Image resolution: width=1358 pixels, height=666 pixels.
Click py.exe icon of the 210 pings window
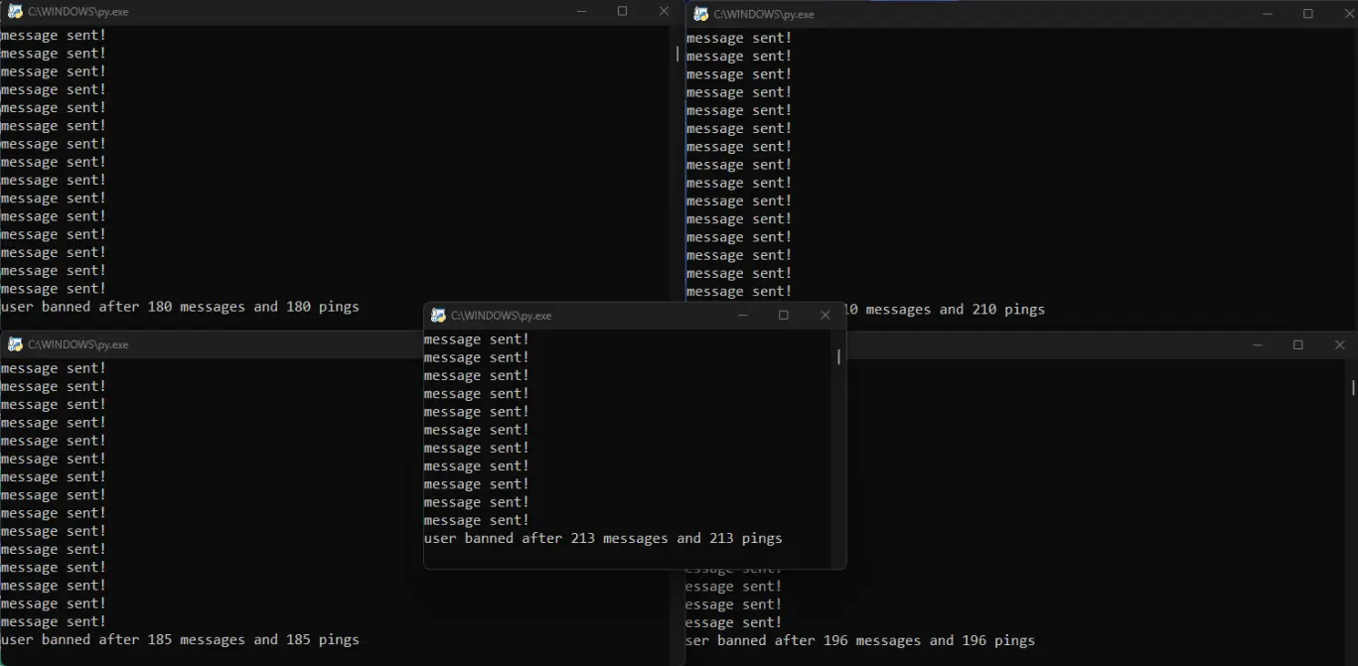700,14
